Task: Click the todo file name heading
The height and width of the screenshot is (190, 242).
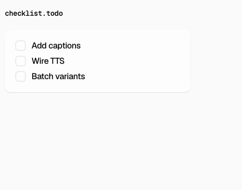Action: (x=34, y=13)
